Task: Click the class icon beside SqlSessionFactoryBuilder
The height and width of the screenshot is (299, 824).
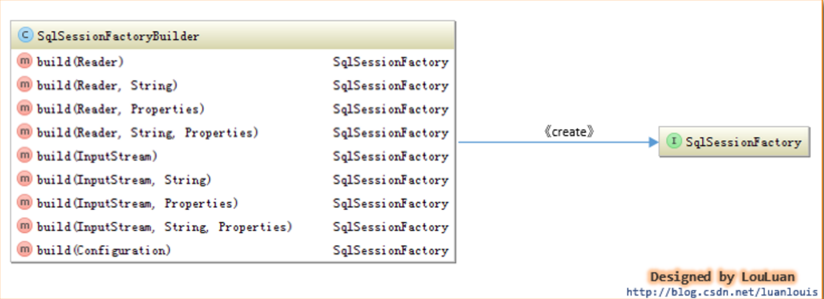Action: click(25, 36)
